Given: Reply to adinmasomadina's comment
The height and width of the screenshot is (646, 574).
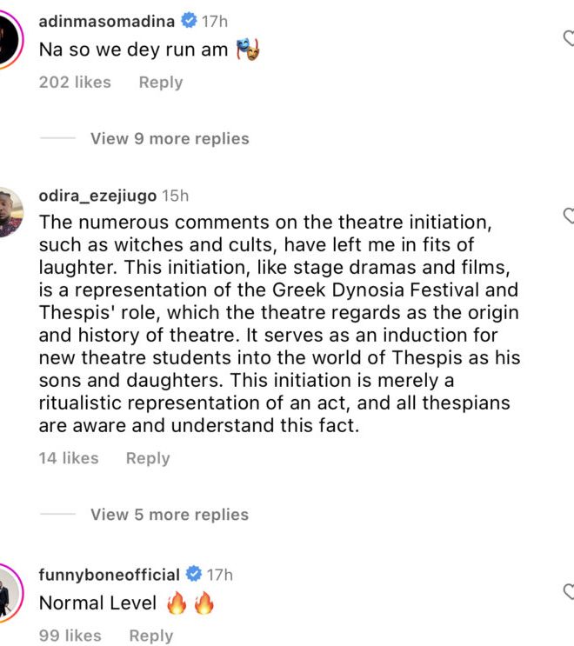Looking at the screenshot, I should pyautogui.click(x=161, y=83).
